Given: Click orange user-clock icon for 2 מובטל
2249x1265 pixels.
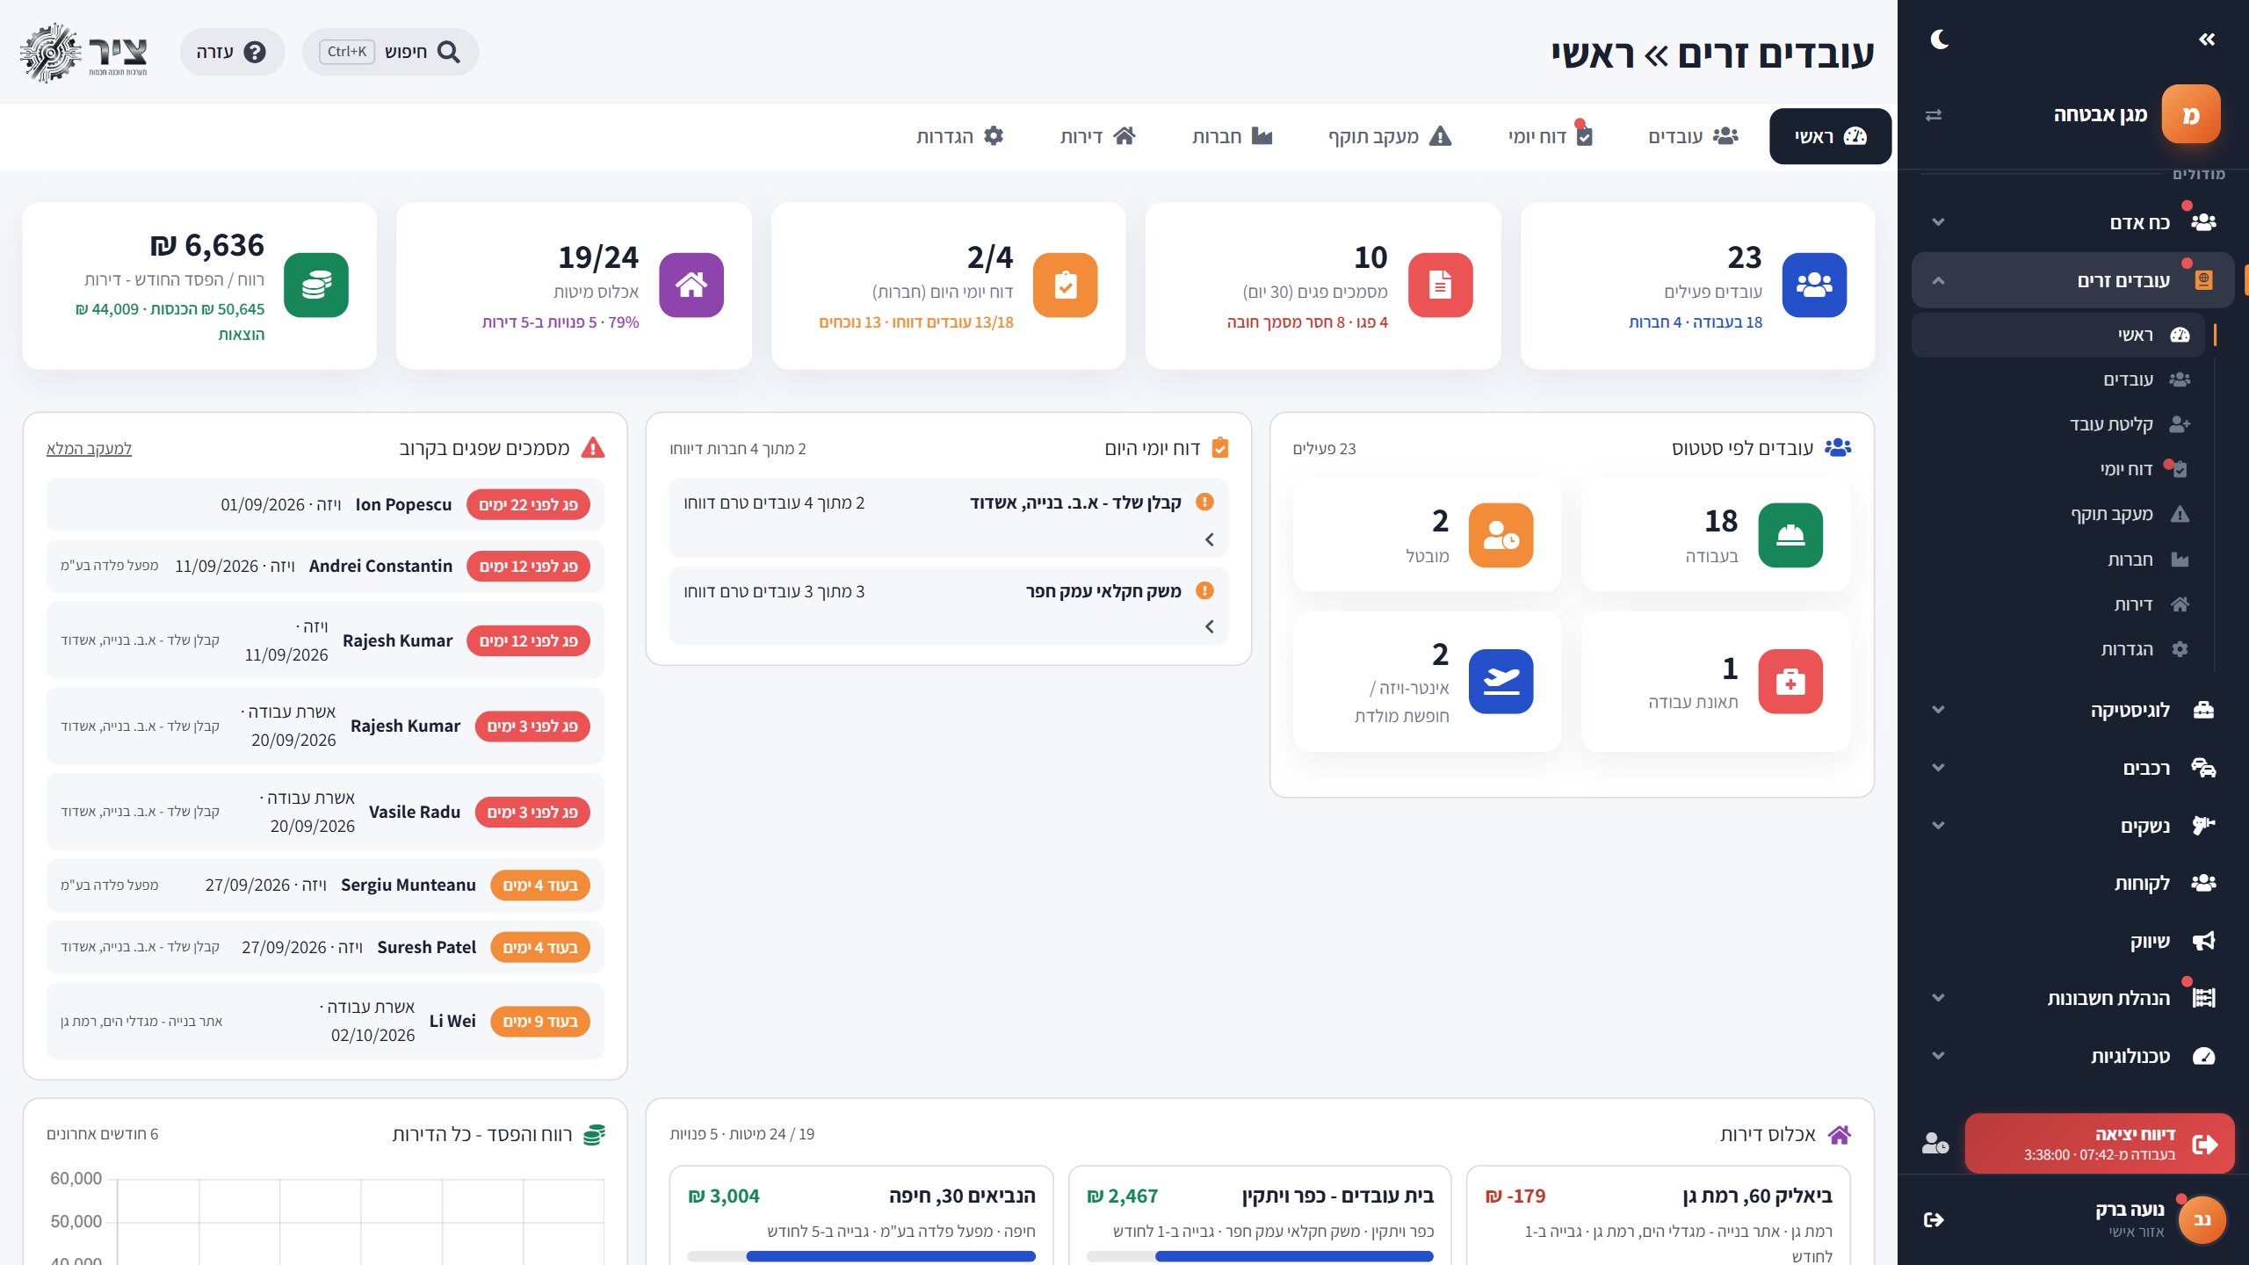Looking at the screenshot, I should click(1501, 535).
